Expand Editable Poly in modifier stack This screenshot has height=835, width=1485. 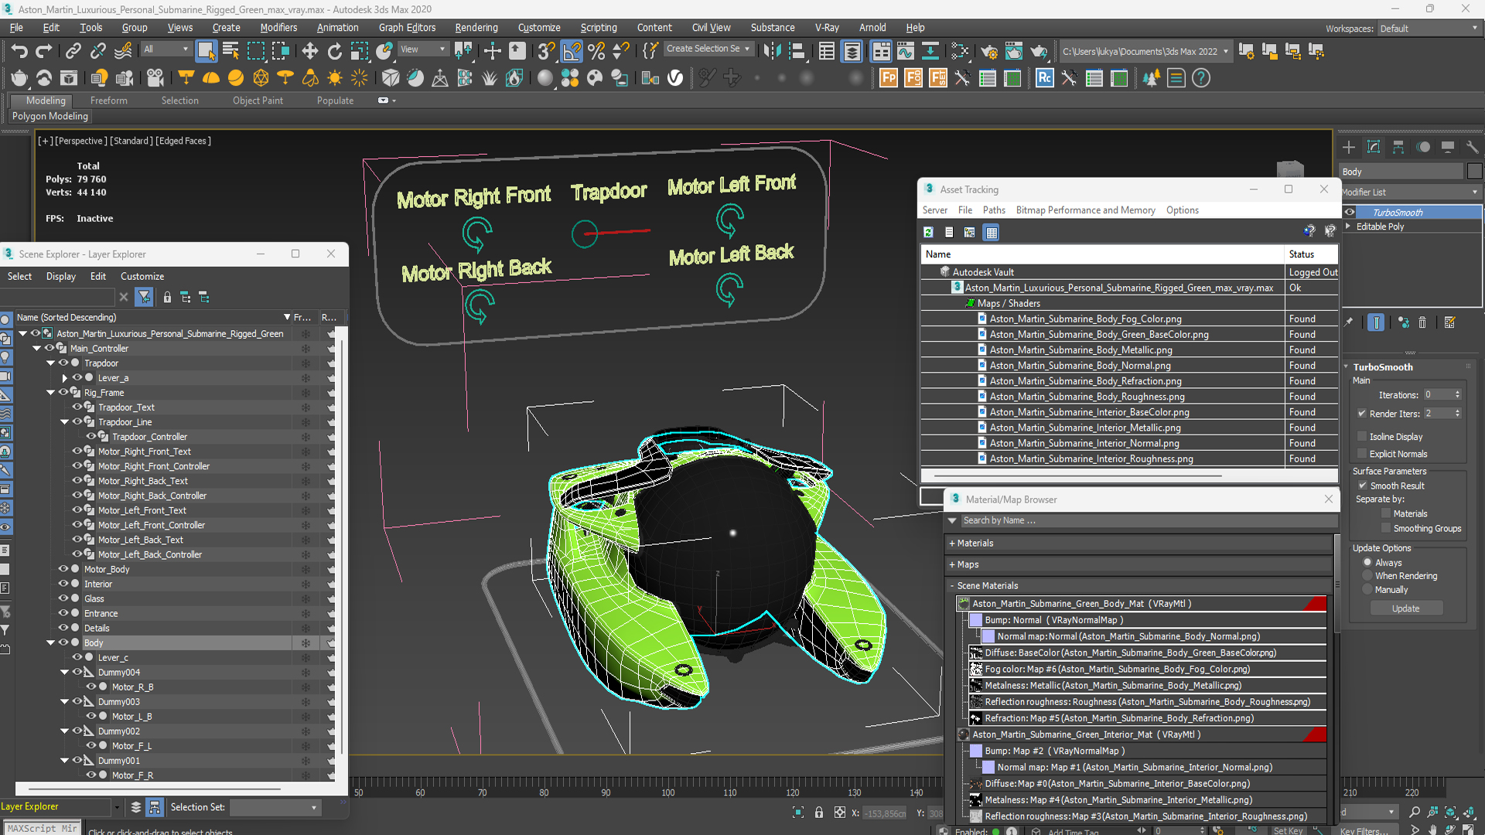1348,227
